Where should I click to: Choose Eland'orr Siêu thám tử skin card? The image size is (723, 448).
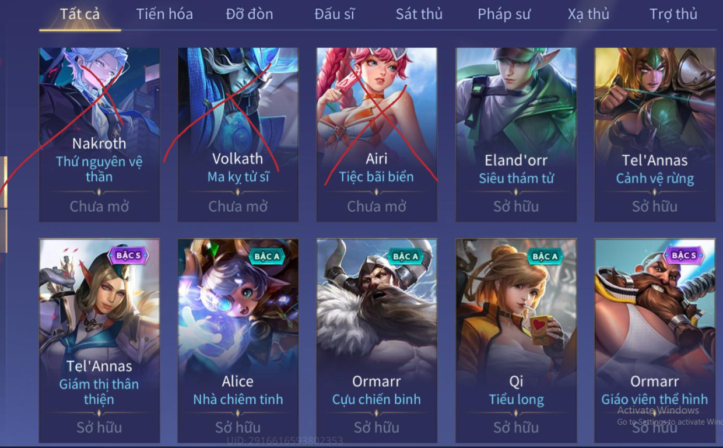(x=516, y=135)
